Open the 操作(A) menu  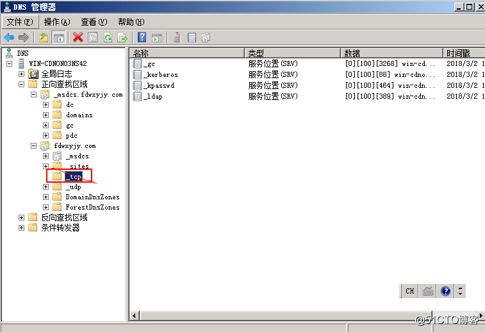(57, 22)
